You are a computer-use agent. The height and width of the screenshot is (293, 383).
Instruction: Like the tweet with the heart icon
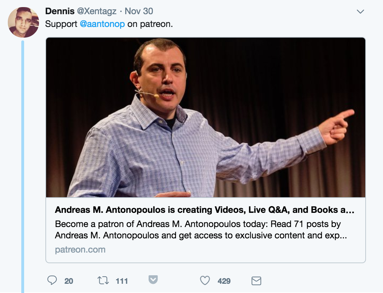205,281
